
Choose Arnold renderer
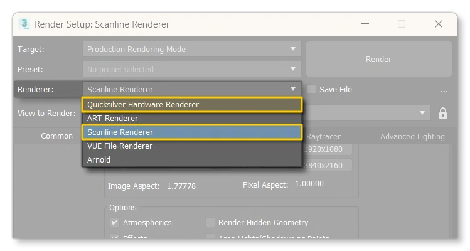coord(192,159)
